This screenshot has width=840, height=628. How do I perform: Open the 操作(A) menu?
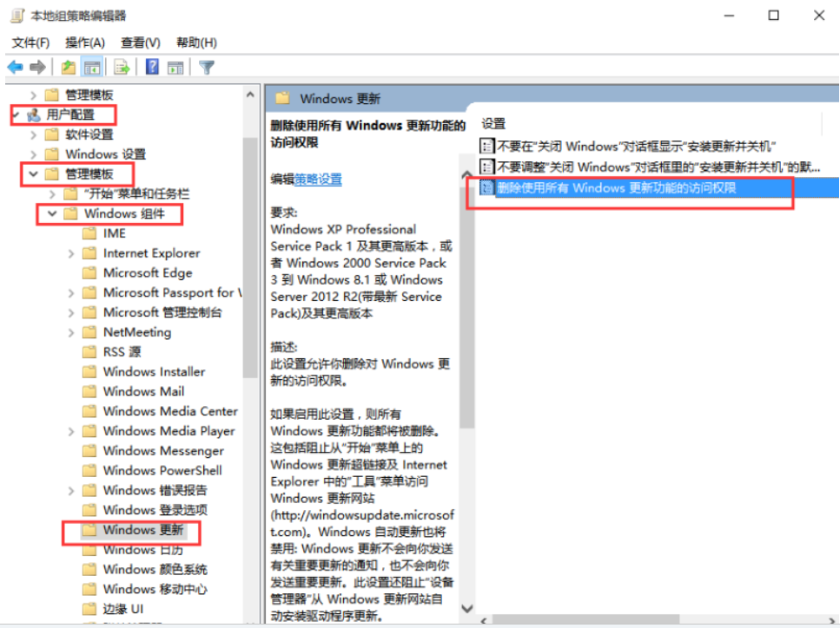[x=85, y=43]
